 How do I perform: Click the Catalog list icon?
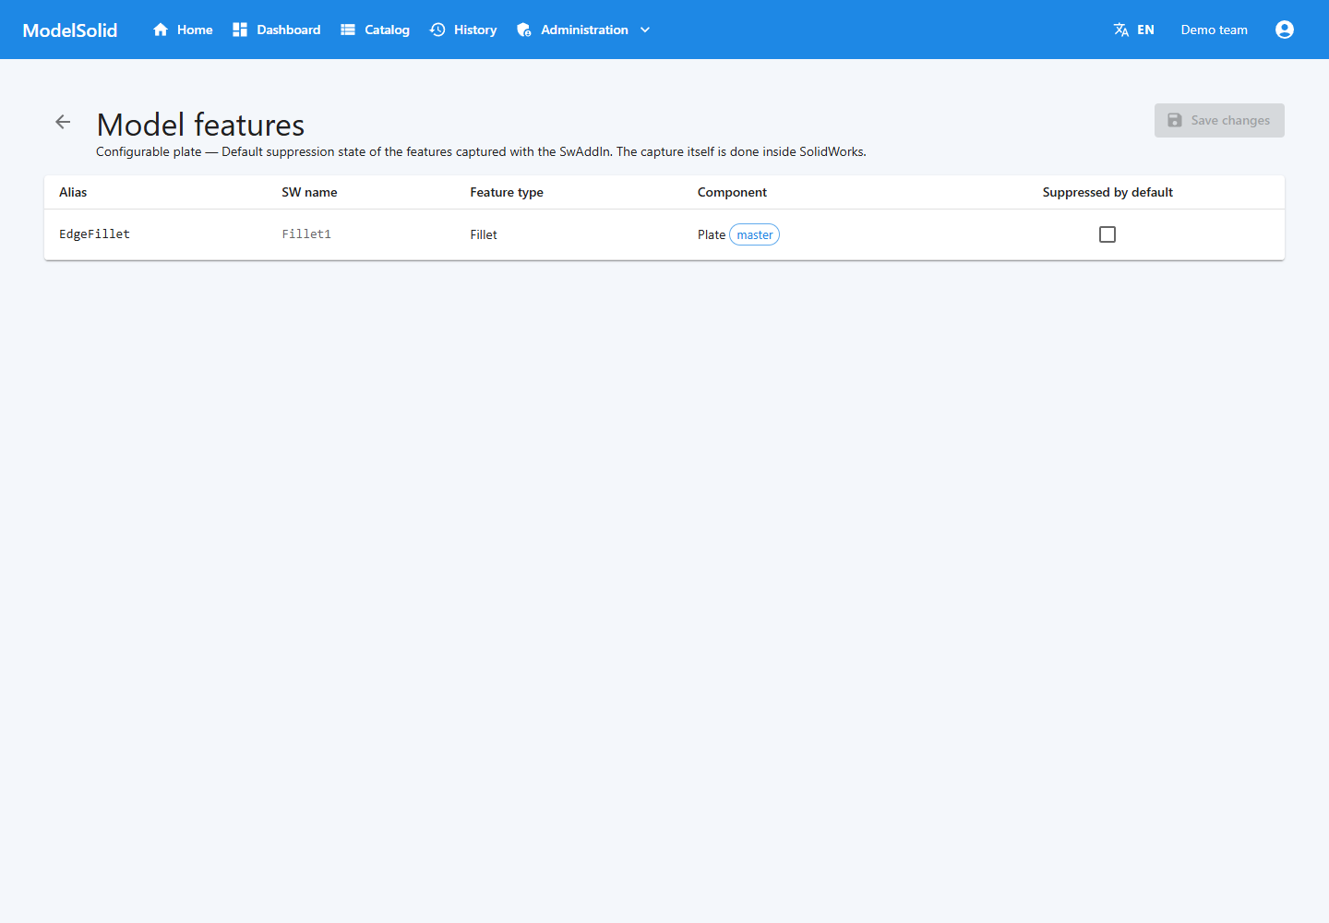(x=348, y=30)
